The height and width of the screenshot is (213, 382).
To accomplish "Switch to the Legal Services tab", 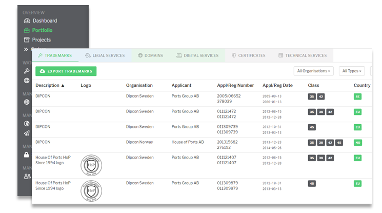I will (105, 55).
